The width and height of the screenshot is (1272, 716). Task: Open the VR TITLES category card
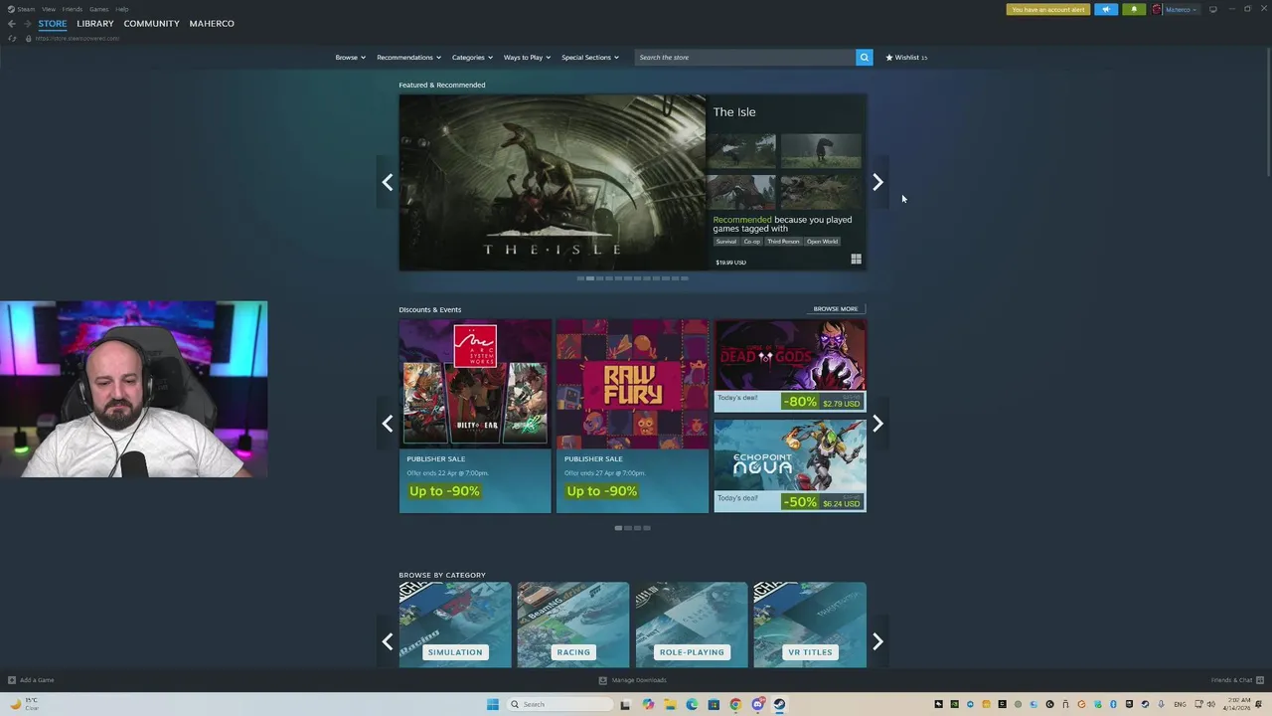point(810,625)
